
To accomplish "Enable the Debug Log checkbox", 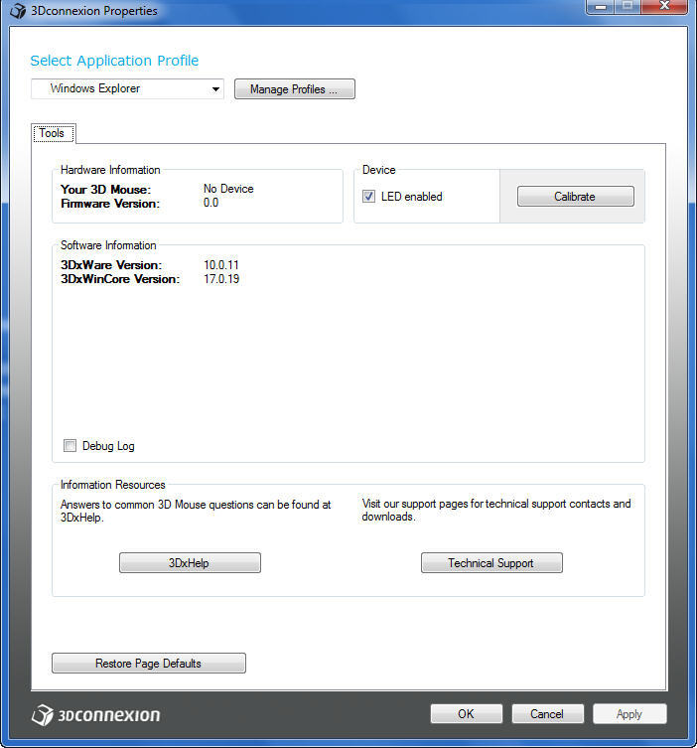I will (70, 446).
